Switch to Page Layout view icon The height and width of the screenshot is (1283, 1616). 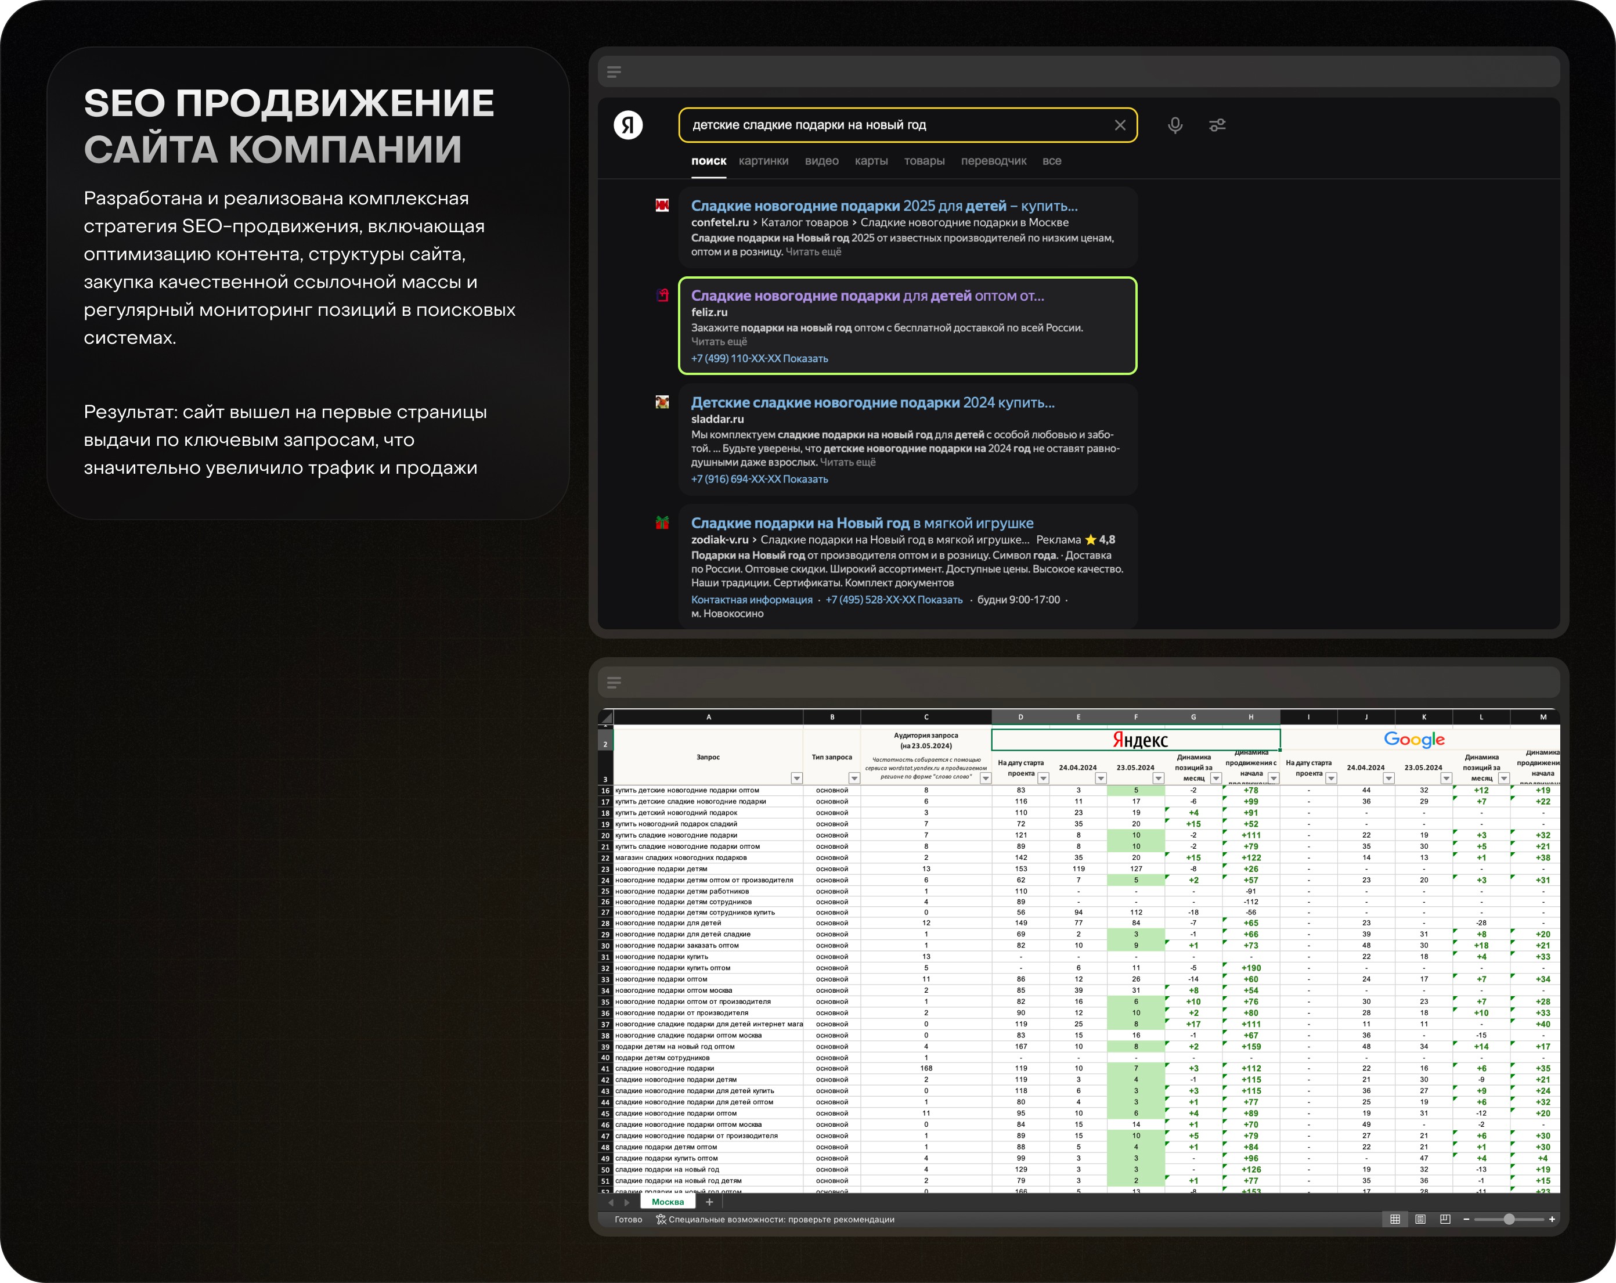point(1420,1219)
